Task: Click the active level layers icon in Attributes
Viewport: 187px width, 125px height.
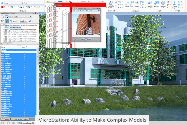Action: pos(2,3)
